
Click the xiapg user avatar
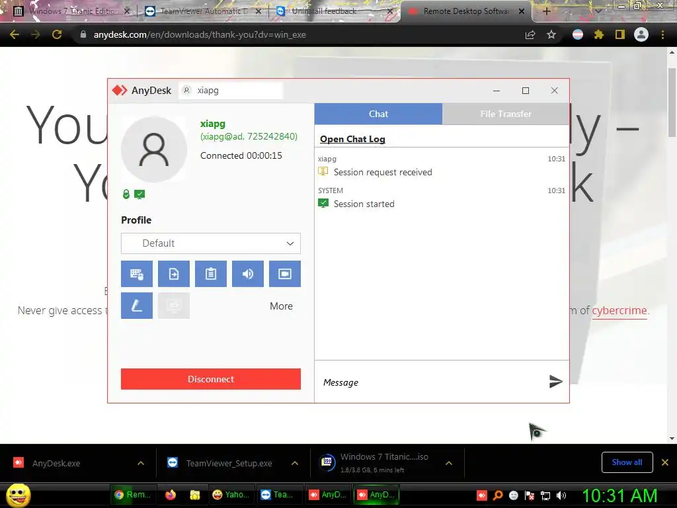tap(154, 149)
